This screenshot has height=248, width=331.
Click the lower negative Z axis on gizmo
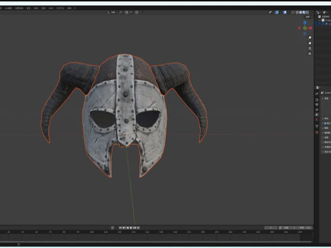click(305, 34)
